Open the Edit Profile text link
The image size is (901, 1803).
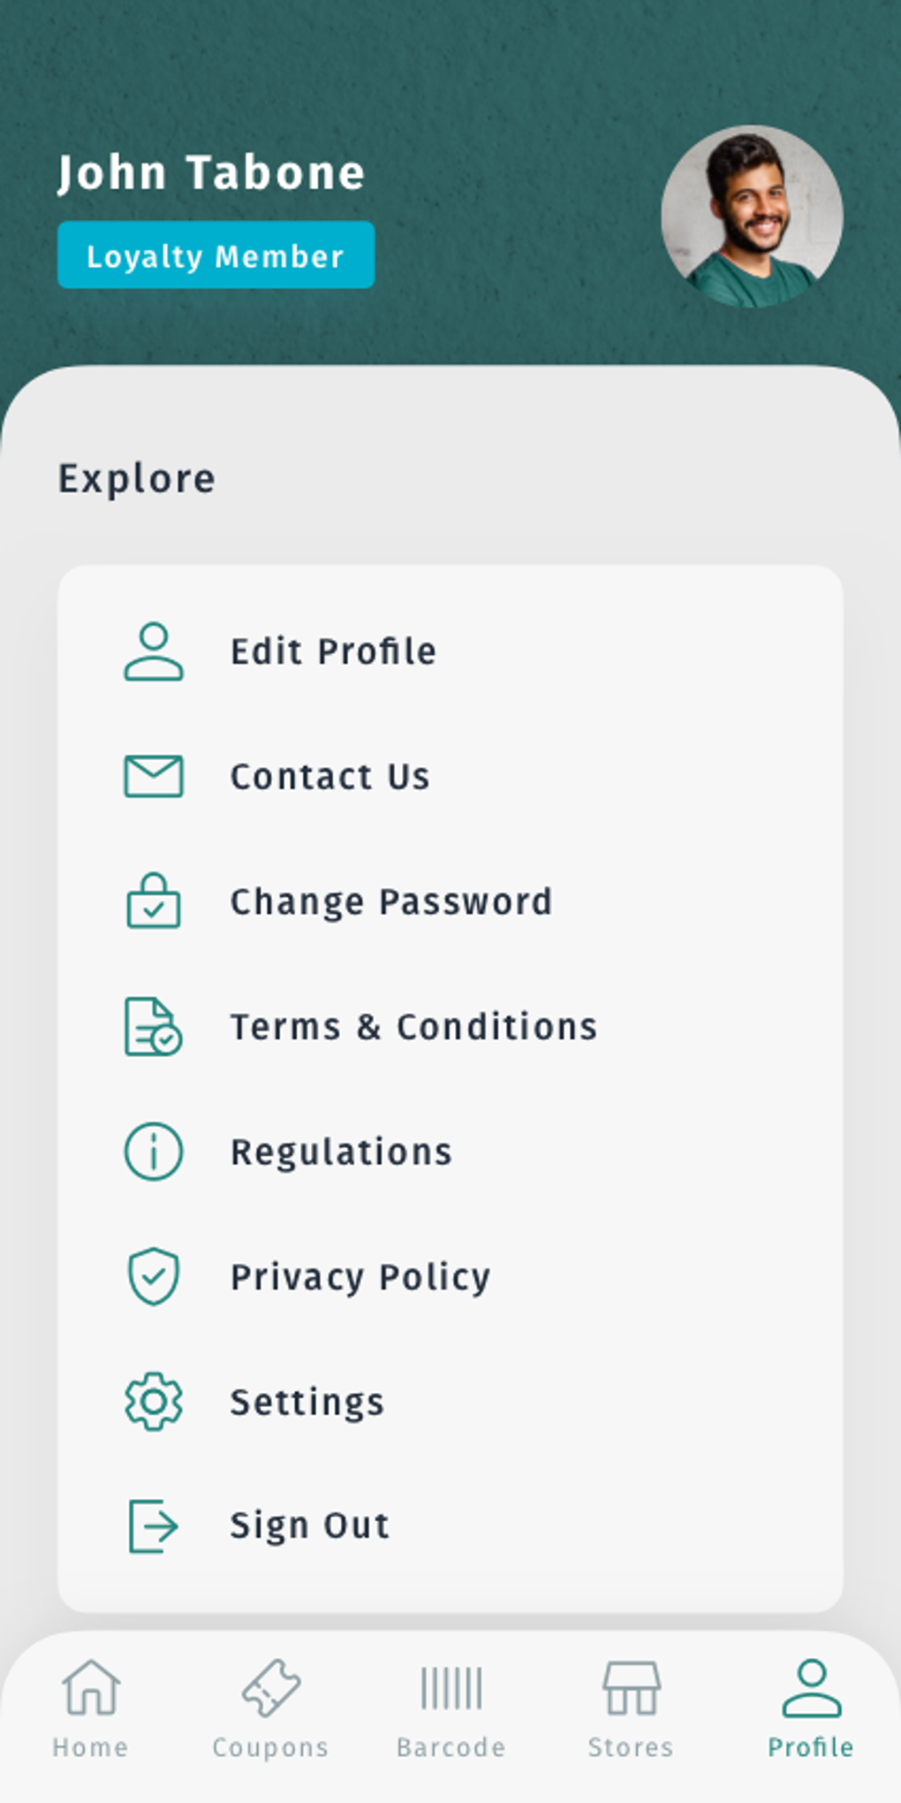[333, 651]
